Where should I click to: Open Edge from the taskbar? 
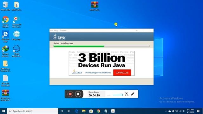(76, 111)
